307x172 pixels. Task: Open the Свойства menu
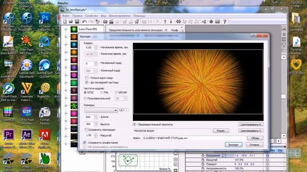(x=92, y=16)
